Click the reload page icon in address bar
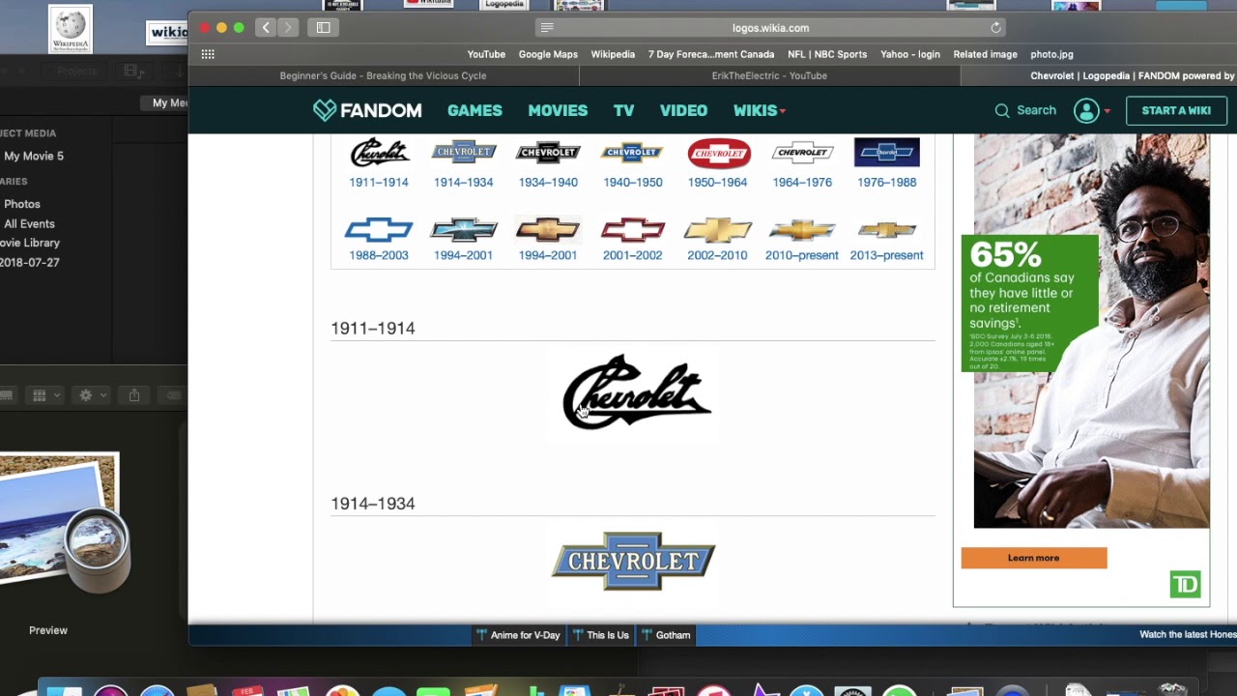This screenshot has height=696, width=1237. point(996,28)
